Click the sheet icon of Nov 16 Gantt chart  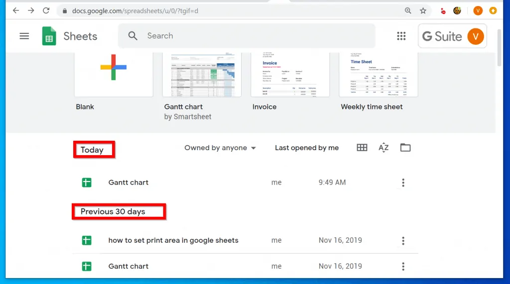87,267
